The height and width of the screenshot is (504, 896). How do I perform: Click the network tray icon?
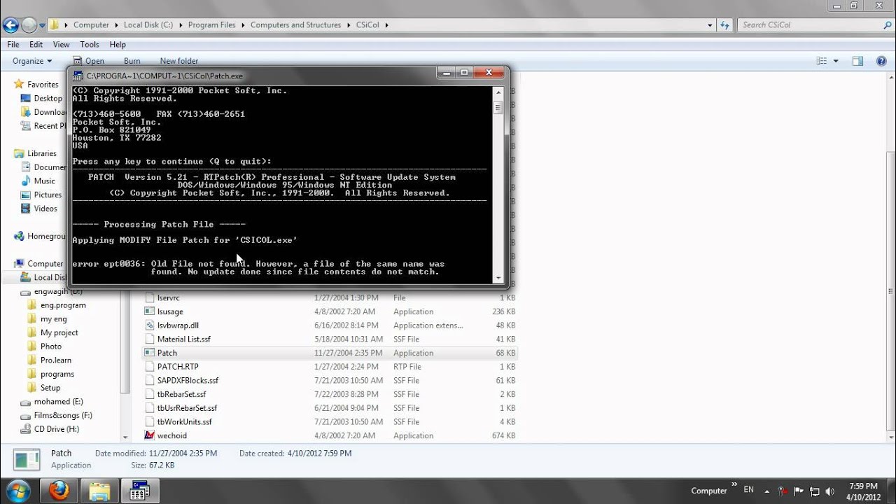pyautogui.click(x=815, y=491)
